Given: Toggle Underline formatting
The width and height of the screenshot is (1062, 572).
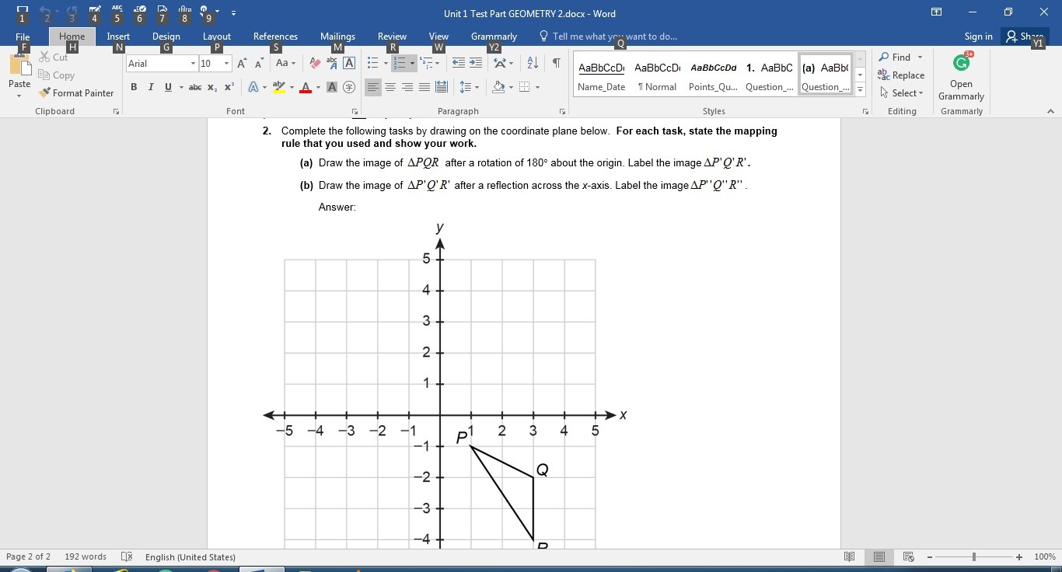Looking at the screenshot, I should pos(168,87).
